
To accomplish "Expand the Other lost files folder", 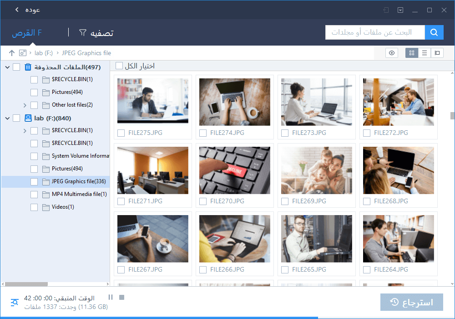I will click(25, 105).
